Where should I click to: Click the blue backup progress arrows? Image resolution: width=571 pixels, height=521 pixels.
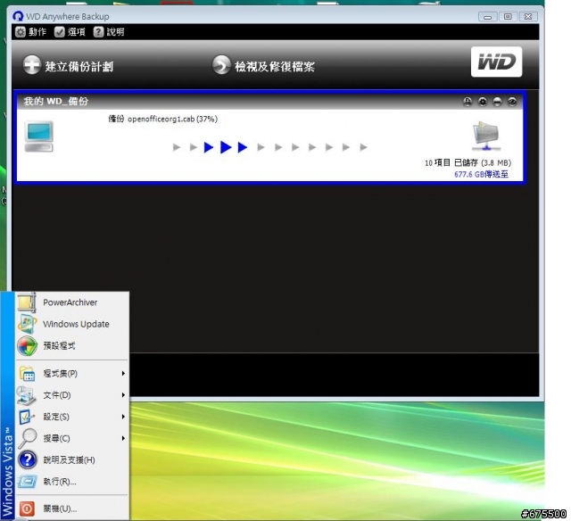pos(226,147)
